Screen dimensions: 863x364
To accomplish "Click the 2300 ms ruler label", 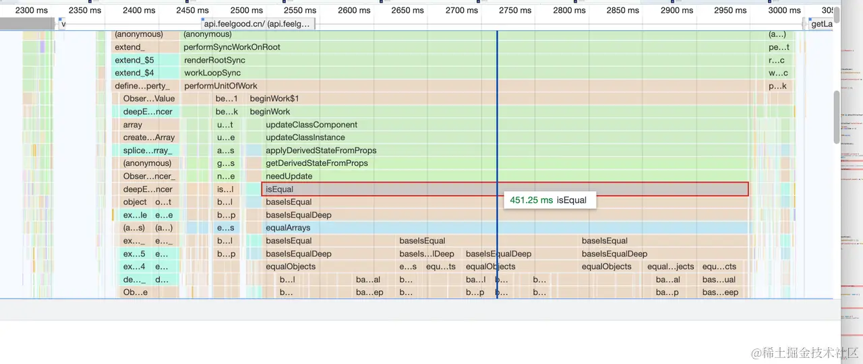I will click(32, 10).
